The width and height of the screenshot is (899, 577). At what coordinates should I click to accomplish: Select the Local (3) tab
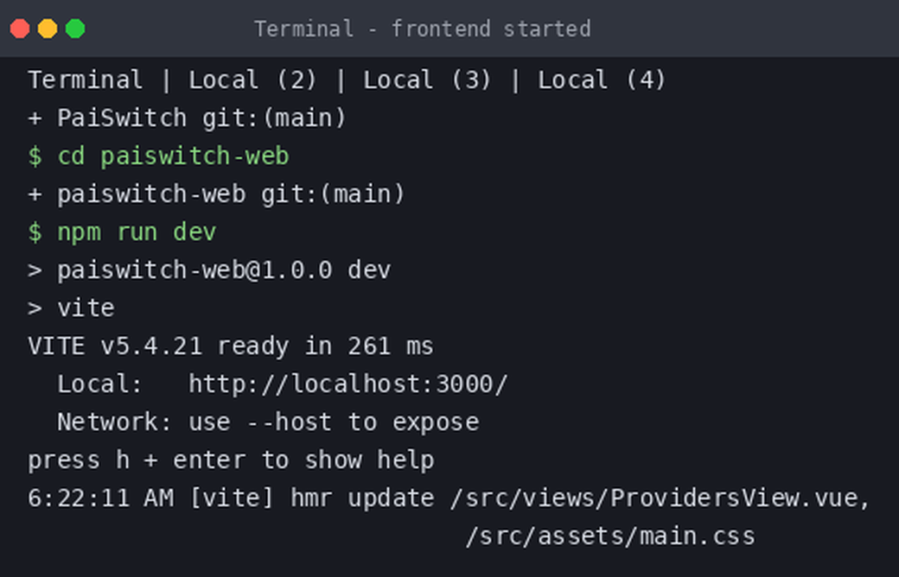427,79
